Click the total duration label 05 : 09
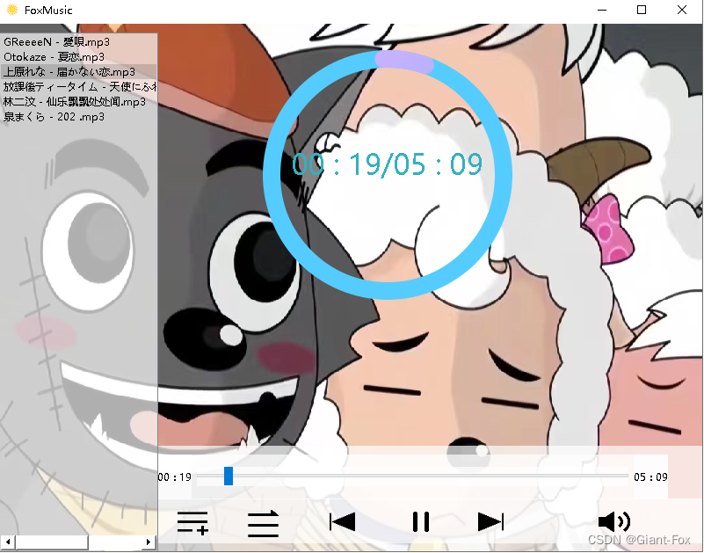Image resolution: width=704 pixels, height=553 pixels. [x=650, y=477]
